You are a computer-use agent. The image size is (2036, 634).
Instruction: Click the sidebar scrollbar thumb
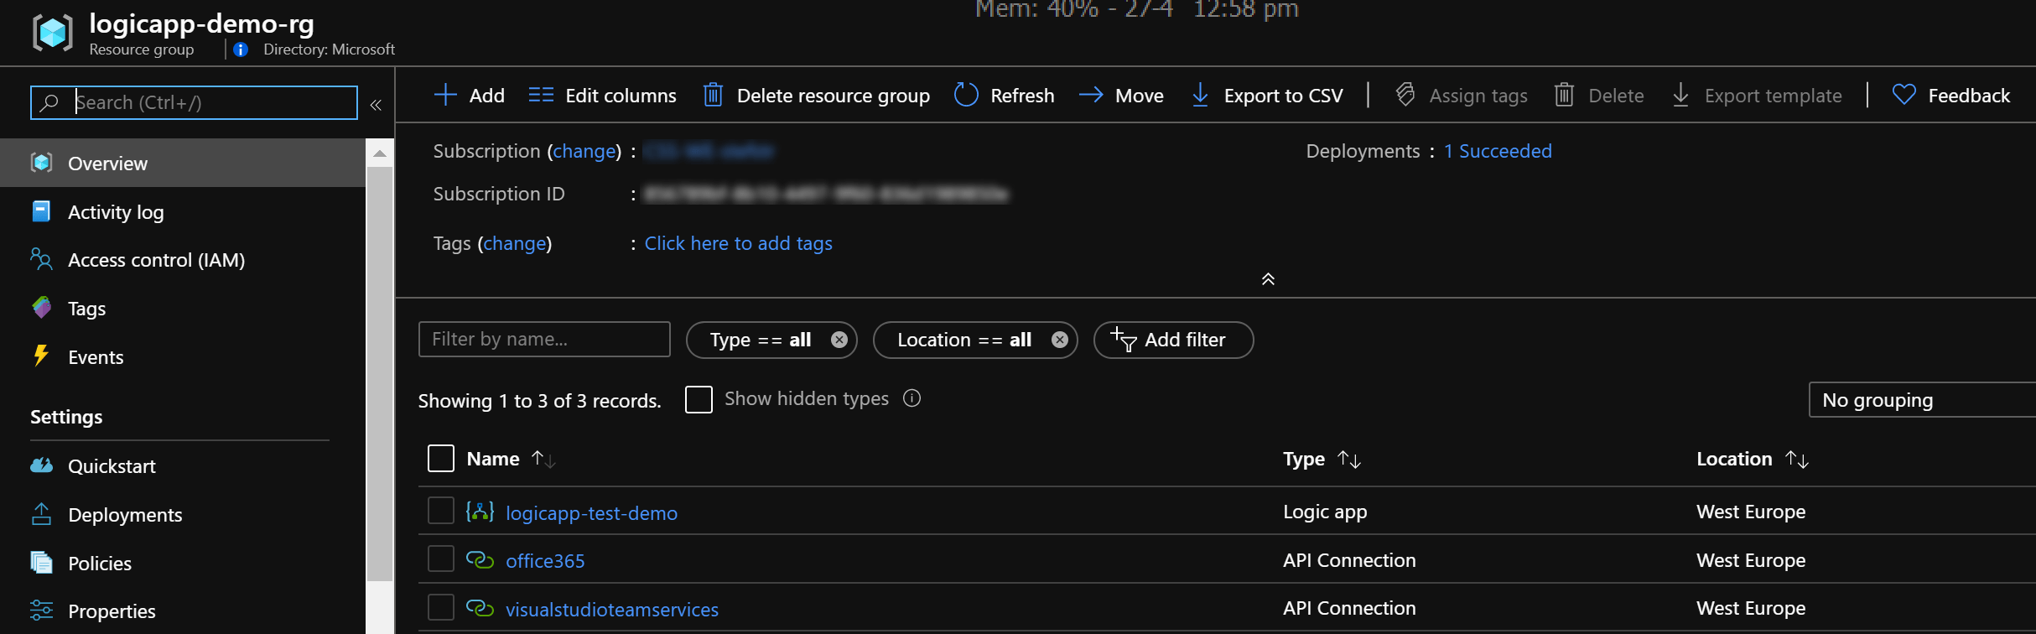click(x=380, y=373)
